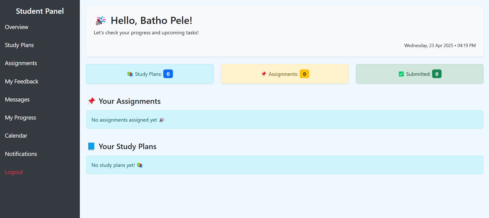Image resolution: width=489 pixels, height=218 pixels.
Task: Open Calendar in the sidebar
Action: [x=16, y=136]
